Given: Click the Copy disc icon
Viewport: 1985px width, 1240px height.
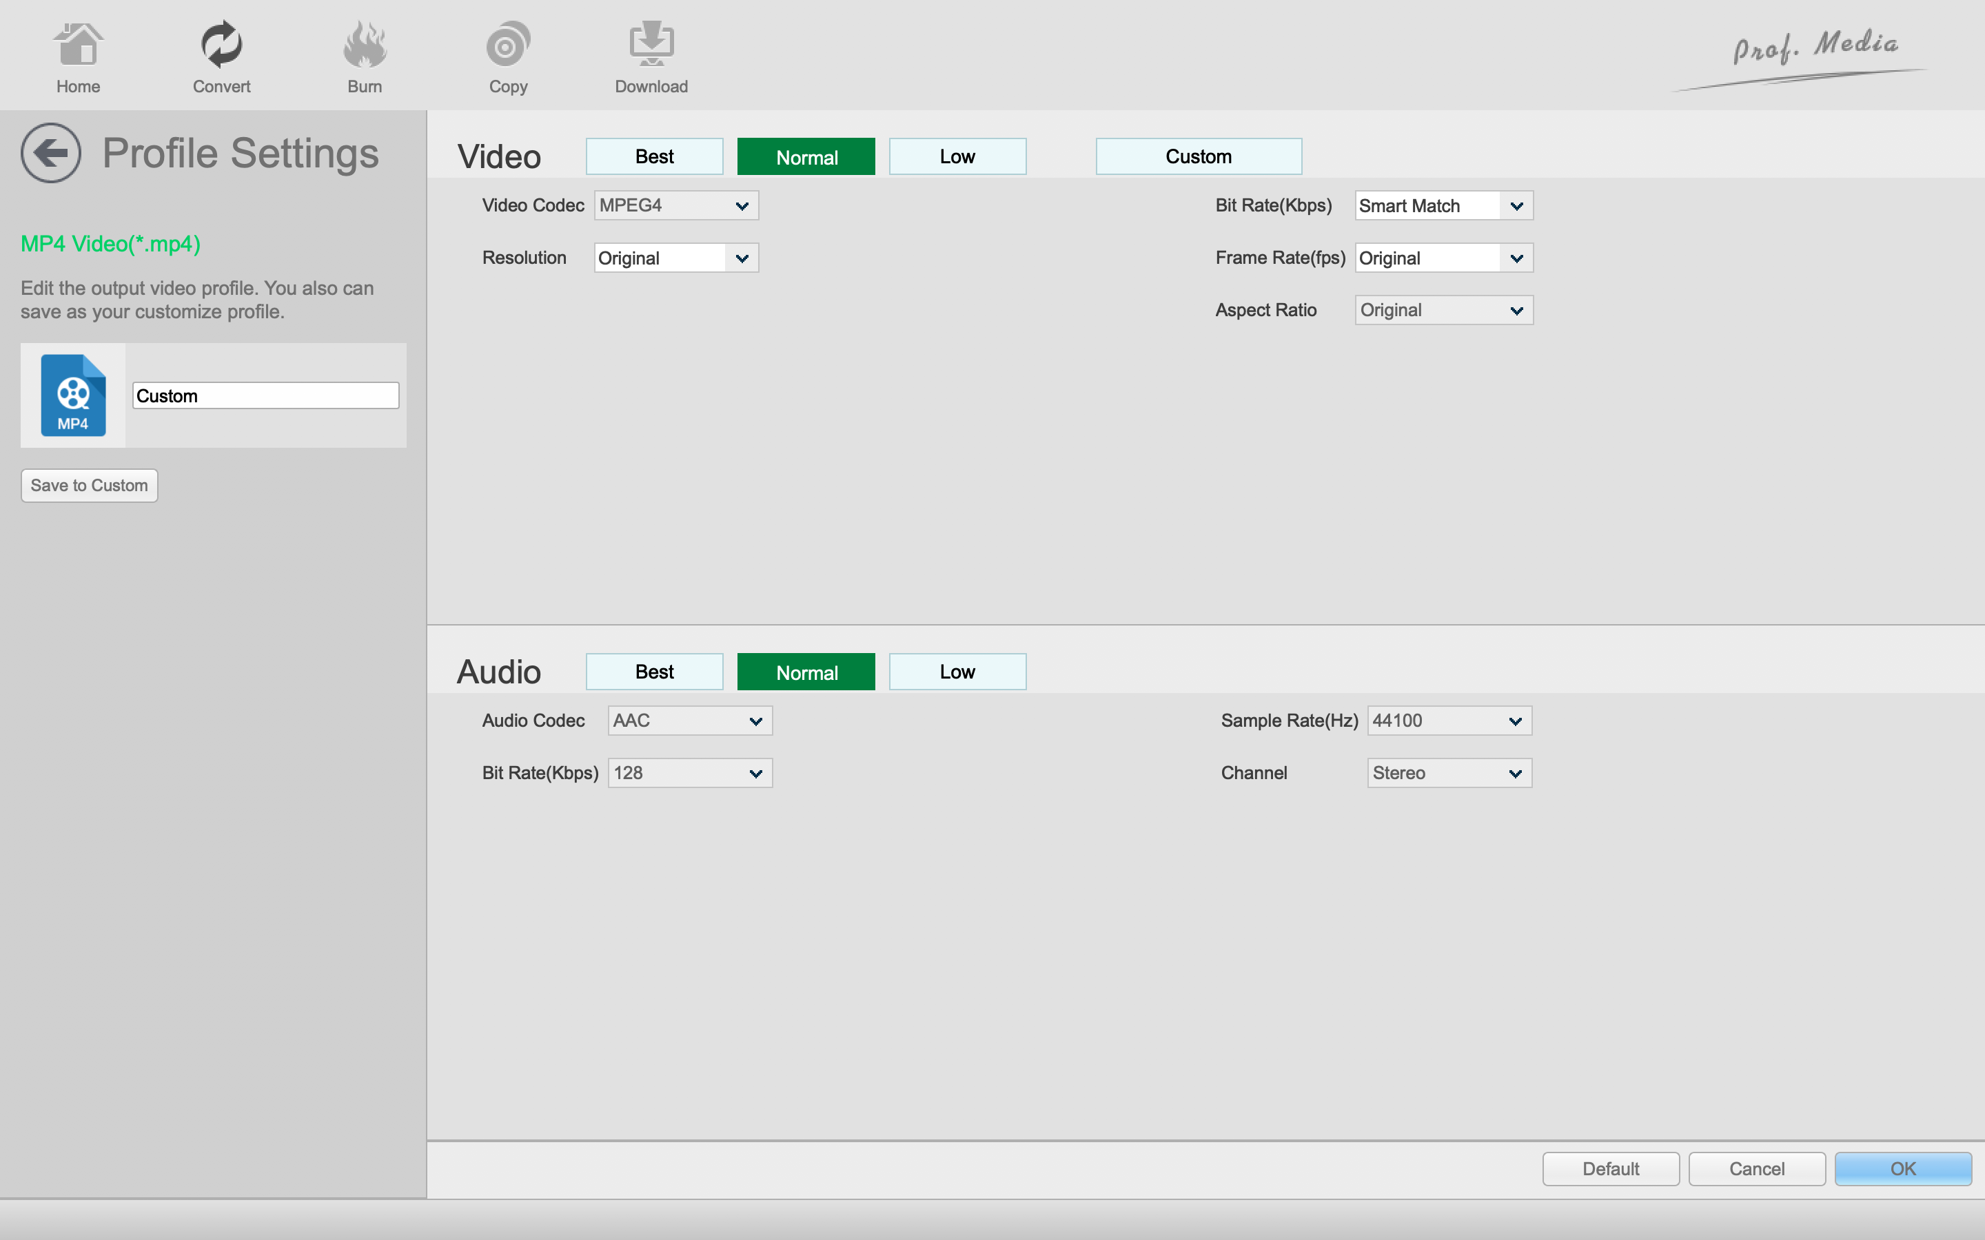Looking at the screenshot, I should [x=508, y=45].
